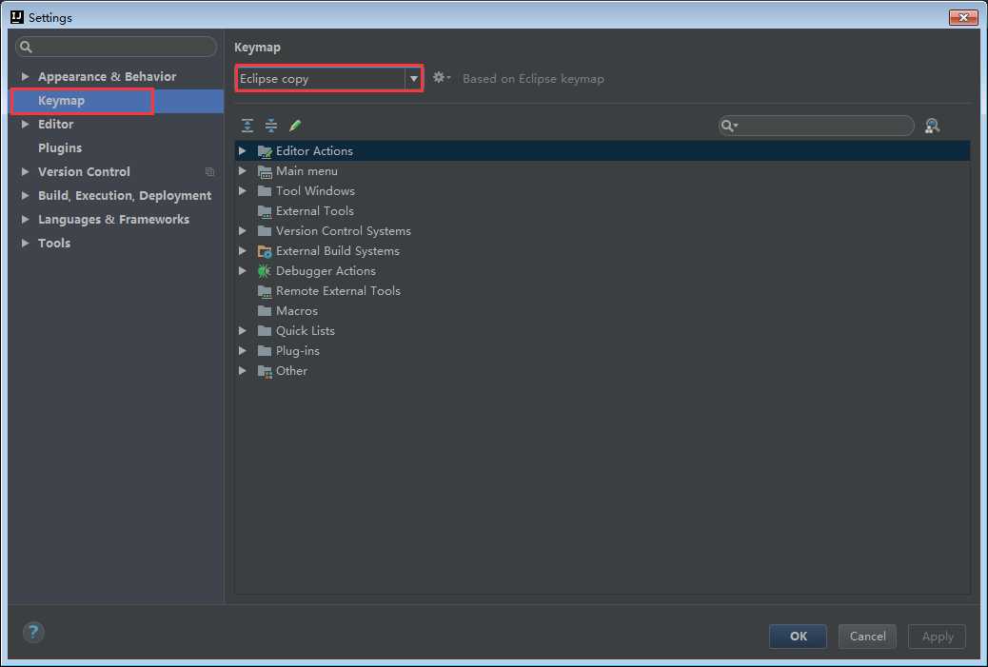
Task: Focus the settings search field
Action: coord(116,47)
